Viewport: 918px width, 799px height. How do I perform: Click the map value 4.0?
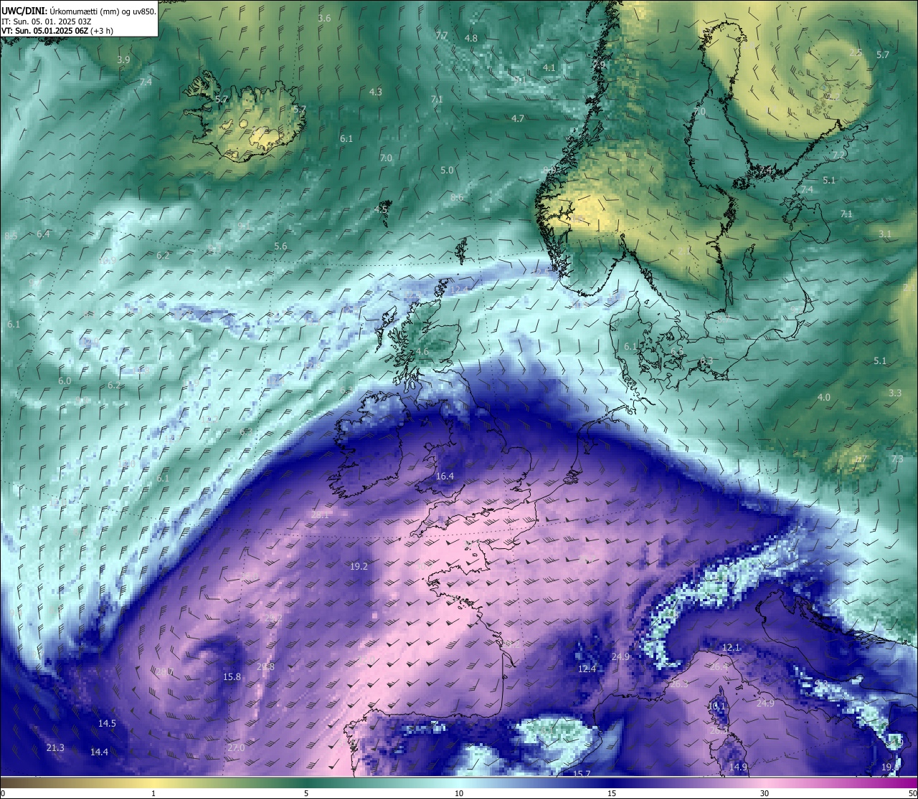(x=824, y=398)
